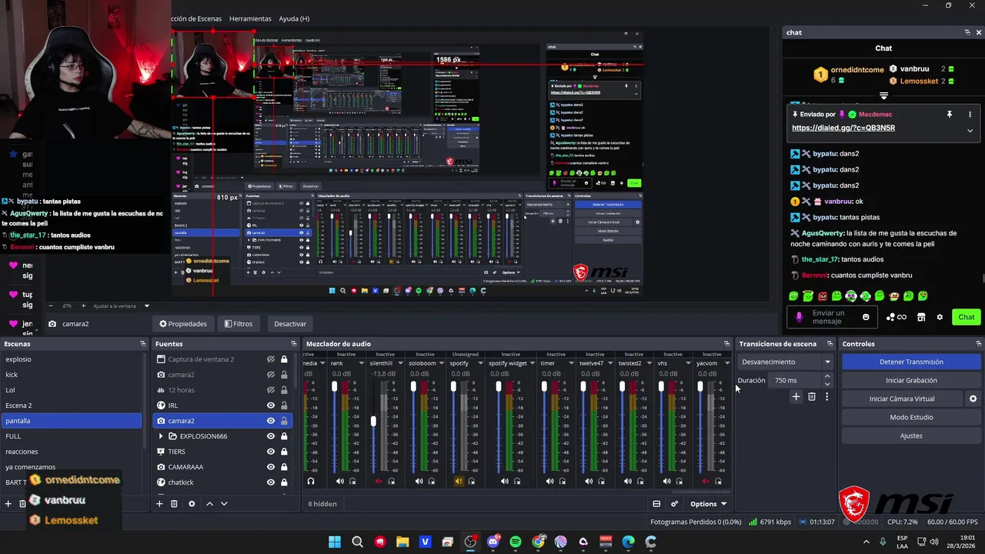Click Detener Transmisión button
This screenshot has width=985, height=554.
[911, 362]
